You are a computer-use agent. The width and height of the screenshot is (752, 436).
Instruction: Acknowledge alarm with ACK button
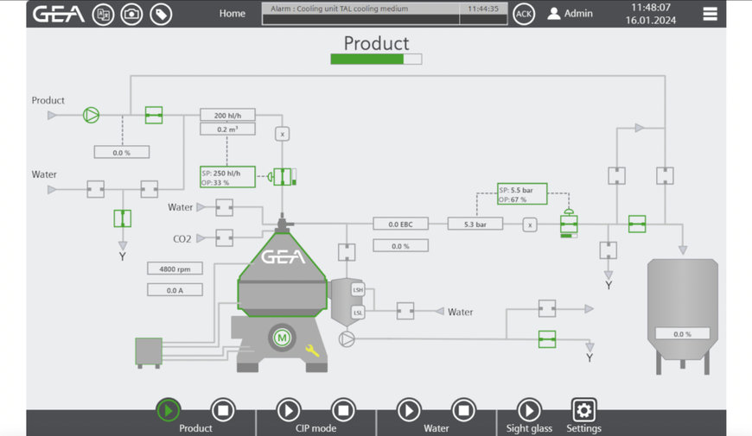[524, 14]
